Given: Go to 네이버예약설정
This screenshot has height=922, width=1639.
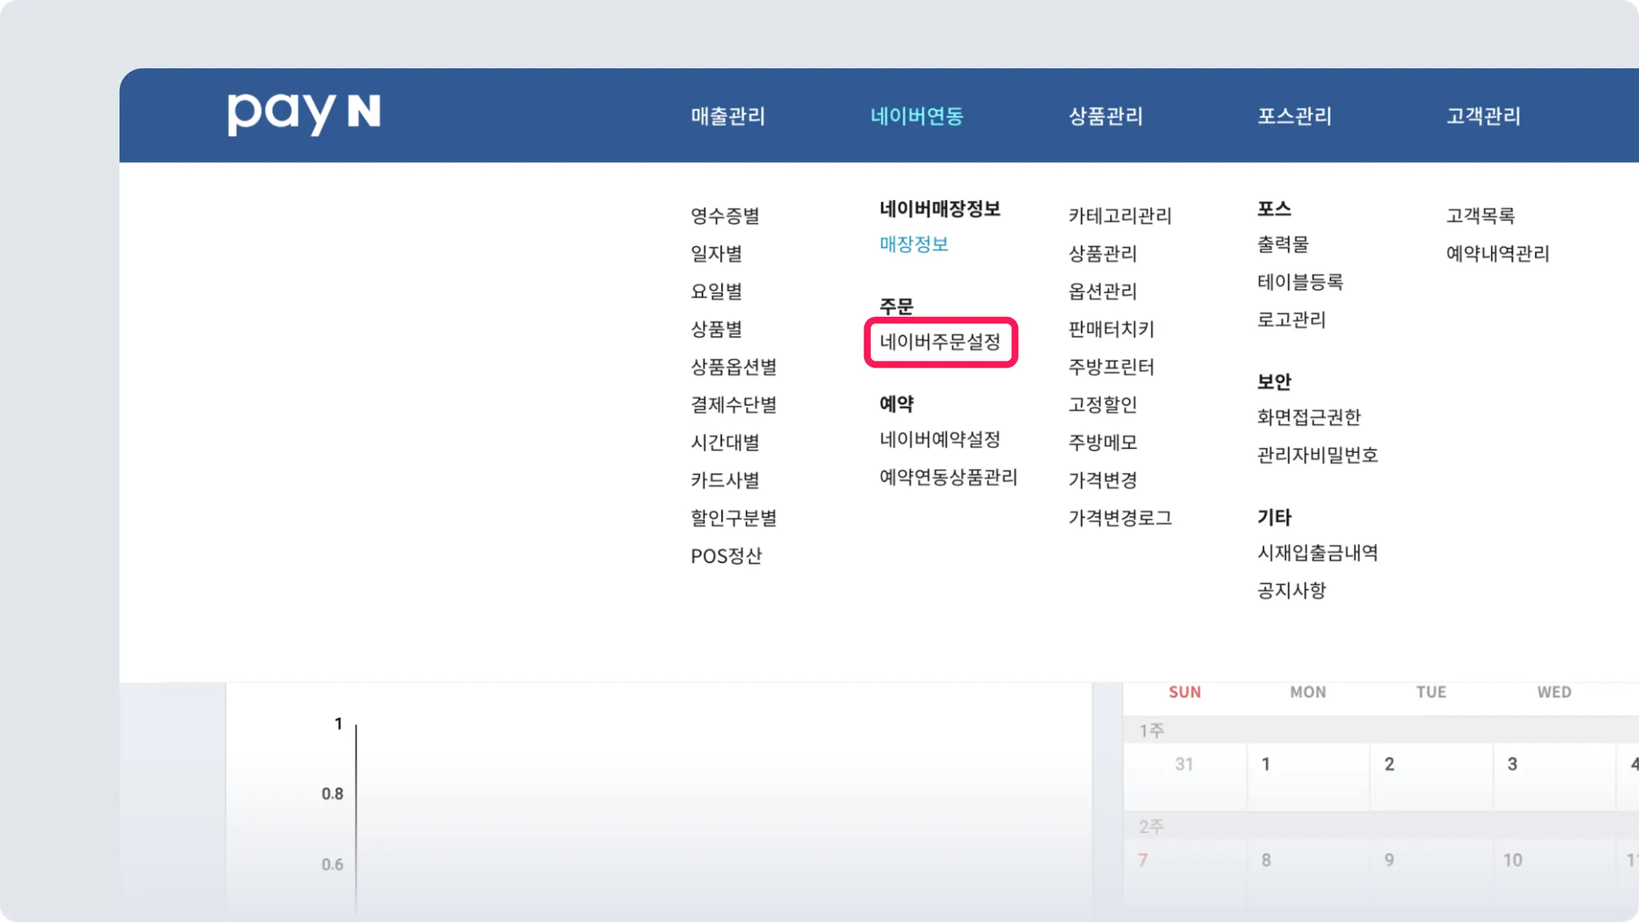Looking at the screenshot, I should tap(940, 439).
